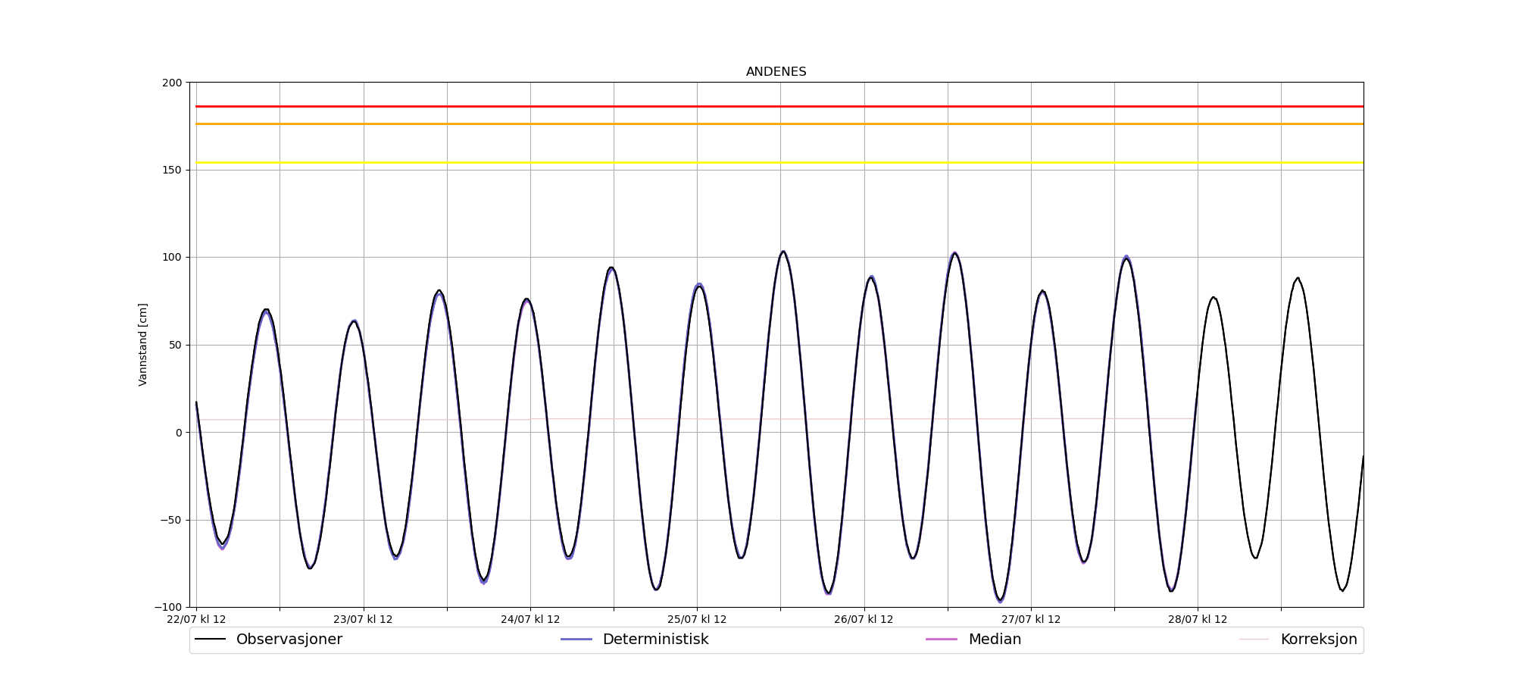The image size is (1515, 682).
Task: Click the 24/07 kl 12 tick label
Action: pyautogui.click(x=530, y=620)
